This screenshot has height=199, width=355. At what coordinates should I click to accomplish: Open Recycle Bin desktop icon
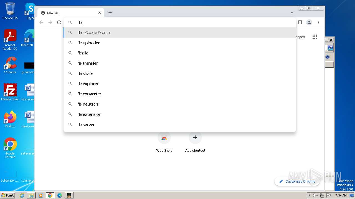click(10, 11)
